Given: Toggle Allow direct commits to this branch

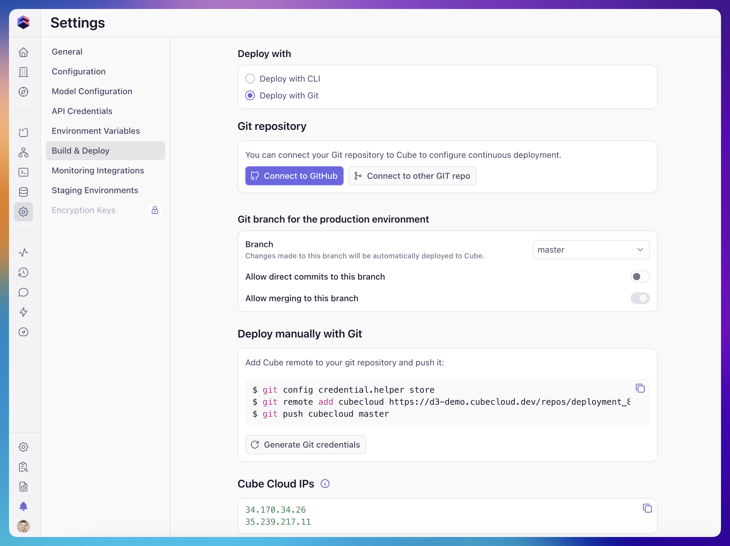Looking at the screenshot, I should (640, 277).
